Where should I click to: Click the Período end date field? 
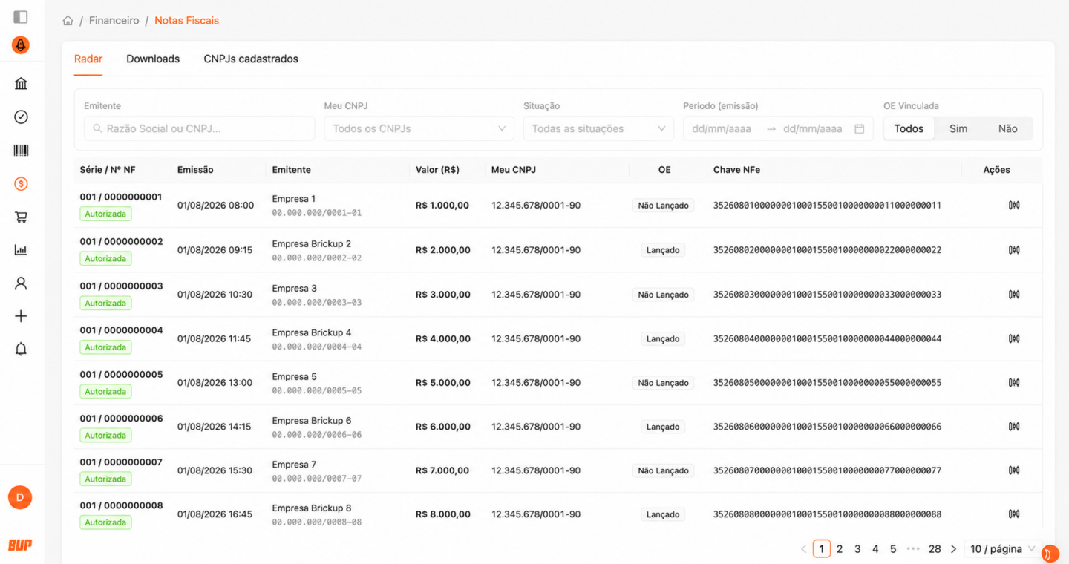813,128
